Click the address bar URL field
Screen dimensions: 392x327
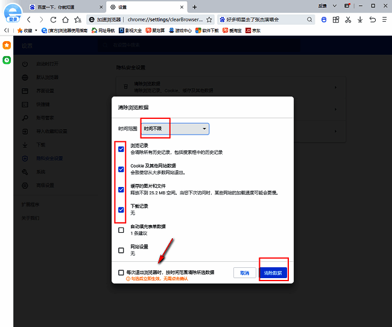165,19
